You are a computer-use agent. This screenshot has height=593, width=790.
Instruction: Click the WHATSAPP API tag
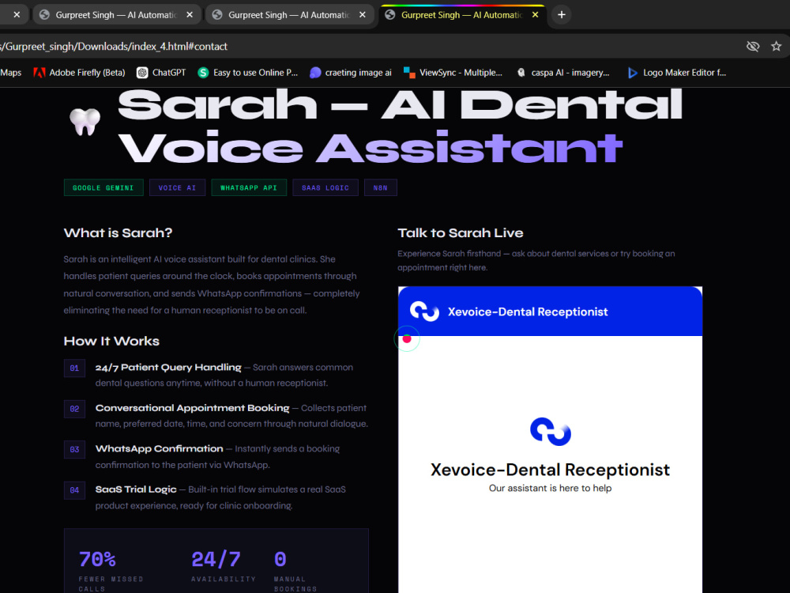249,187
